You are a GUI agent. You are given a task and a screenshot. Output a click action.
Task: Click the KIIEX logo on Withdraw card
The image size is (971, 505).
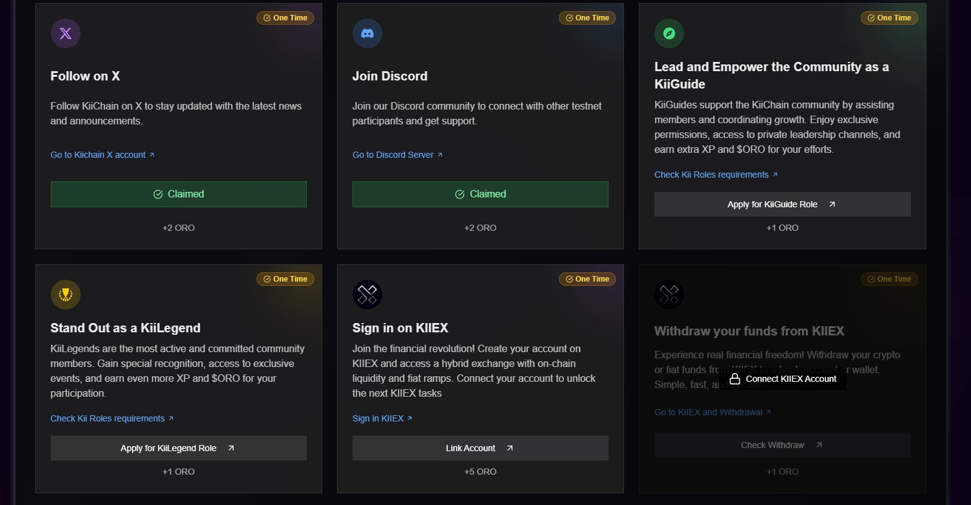point(669,295)
